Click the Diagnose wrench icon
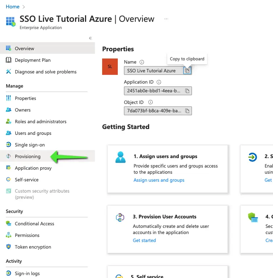This screenshot has width=273, height=278. (x=8, y=72)
